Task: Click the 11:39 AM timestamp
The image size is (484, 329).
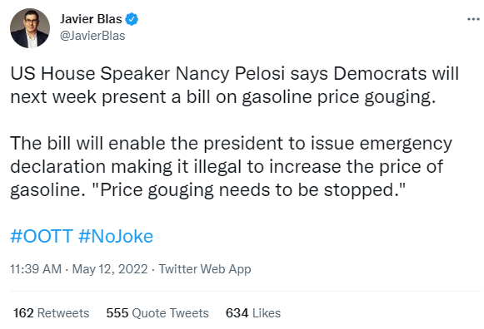Action: coord(36,269)
